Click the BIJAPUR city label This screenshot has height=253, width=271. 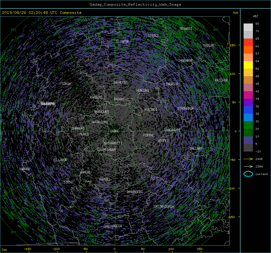click(x=122, y=42)
